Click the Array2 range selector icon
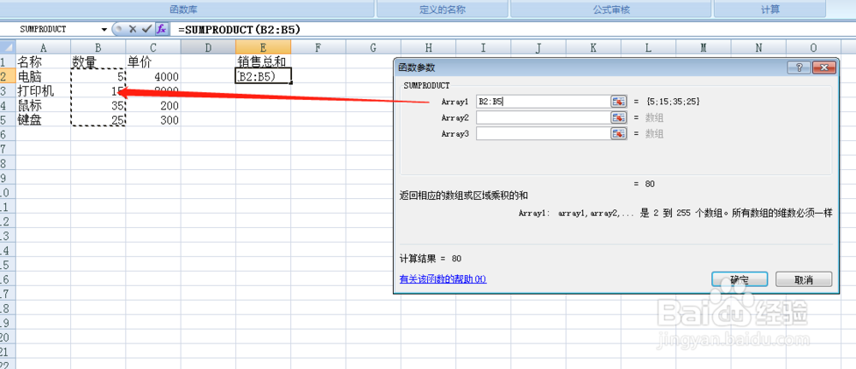856x369 pixels. pos(619,118)
